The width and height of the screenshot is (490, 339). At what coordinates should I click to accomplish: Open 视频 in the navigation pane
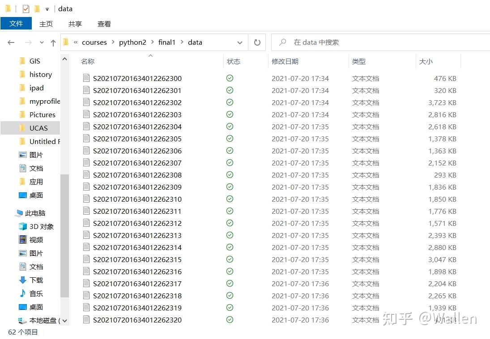coord(36,240)
